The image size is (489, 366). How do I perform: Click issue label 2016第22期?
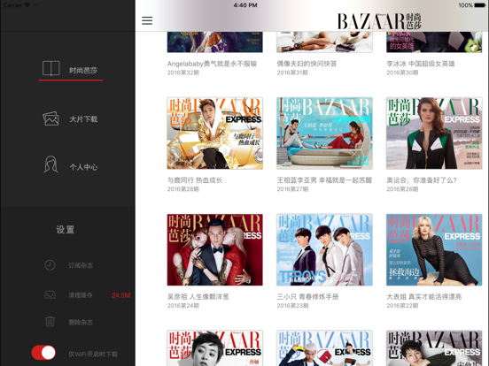pyautogui.click(x=402, y=306)
